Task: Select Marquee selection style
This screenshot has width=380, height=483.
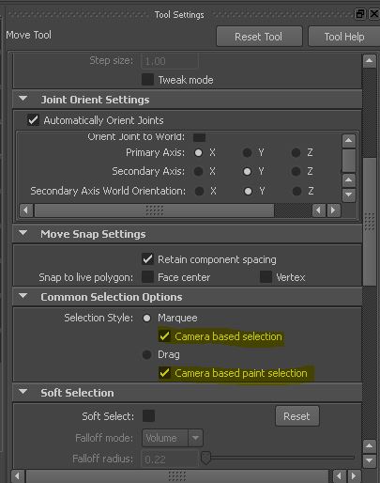Action: [146, 319]
